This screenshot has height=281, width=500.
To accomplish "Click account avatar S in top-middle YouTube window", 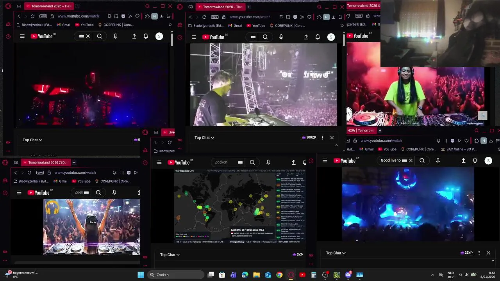I will coord(331,37).
